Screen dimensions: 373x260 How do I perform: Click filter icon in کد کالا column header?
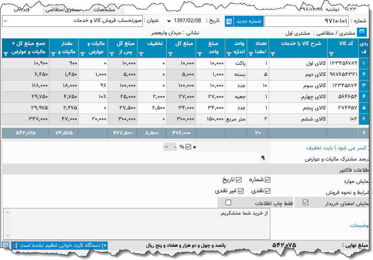(x=331, y=54)
